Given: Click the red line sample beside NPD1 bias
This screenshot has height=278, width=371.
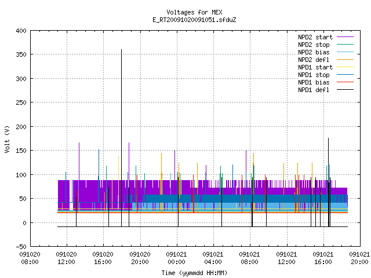Looking at the screenshot, I should pyautogui.click(x=345, y=82).
